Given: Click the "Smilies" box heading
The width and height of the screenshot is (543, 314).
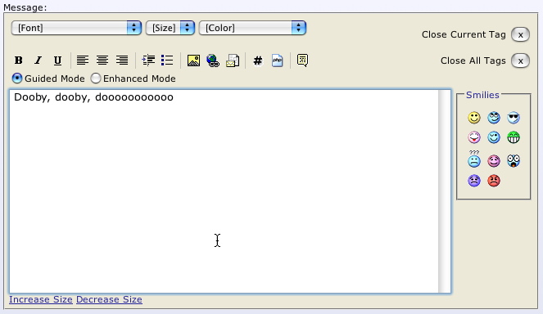Looking at the screenshot, I should tap(482, 95).
